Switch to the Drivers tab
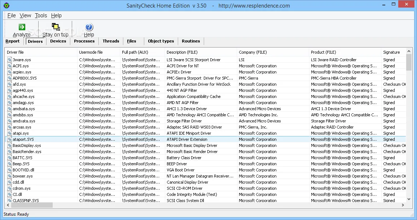Viewport: 417px width, 220px height. pyautogui.click(x=35, y=41)
